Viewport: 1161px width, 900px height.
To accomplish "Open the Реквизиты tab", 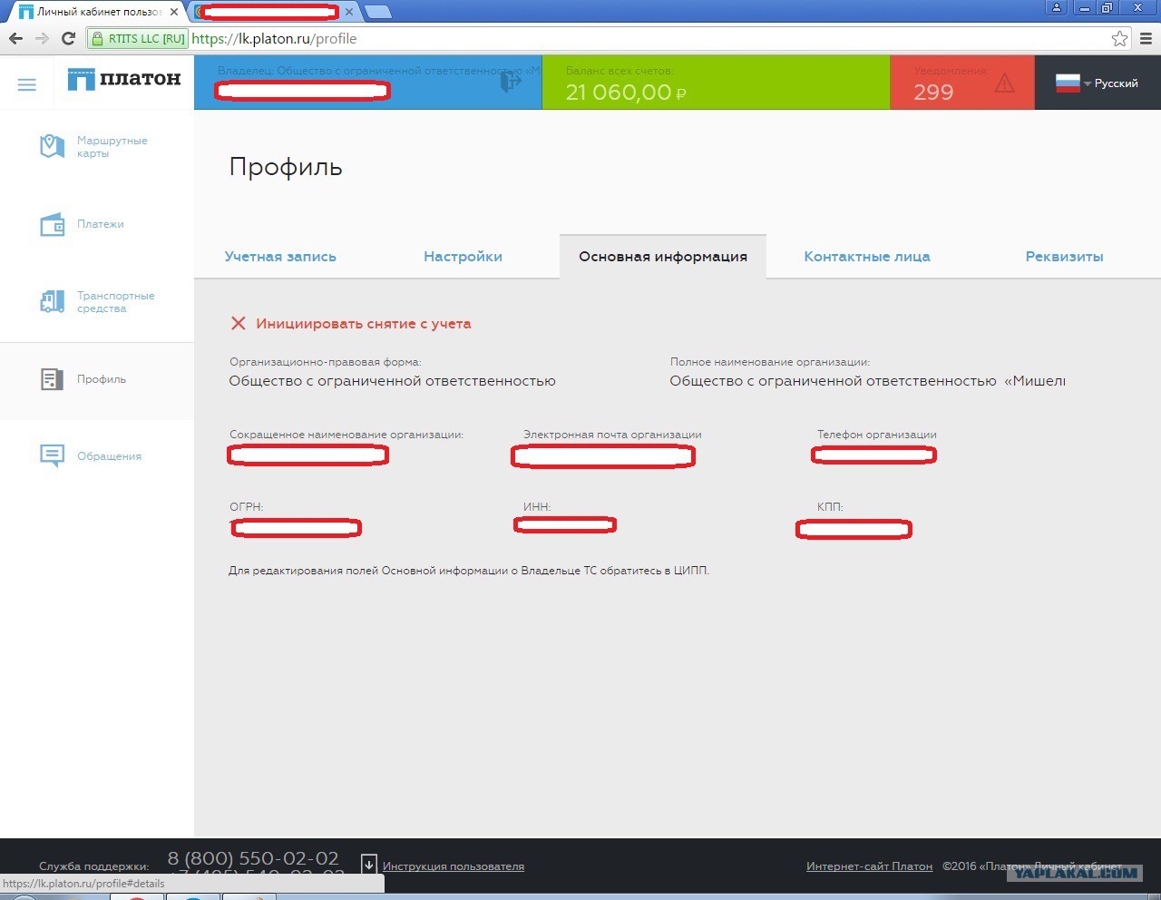I will point(1064,257).
